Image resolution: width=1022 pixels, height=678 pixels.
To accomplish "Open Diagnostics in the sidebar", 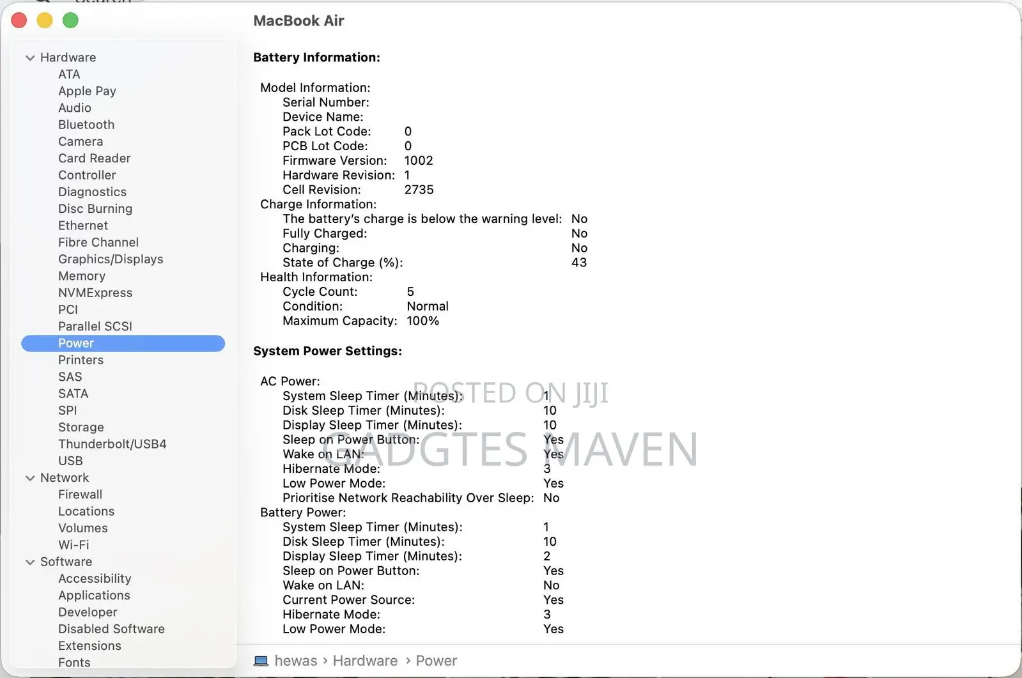I will click(92, 192).
